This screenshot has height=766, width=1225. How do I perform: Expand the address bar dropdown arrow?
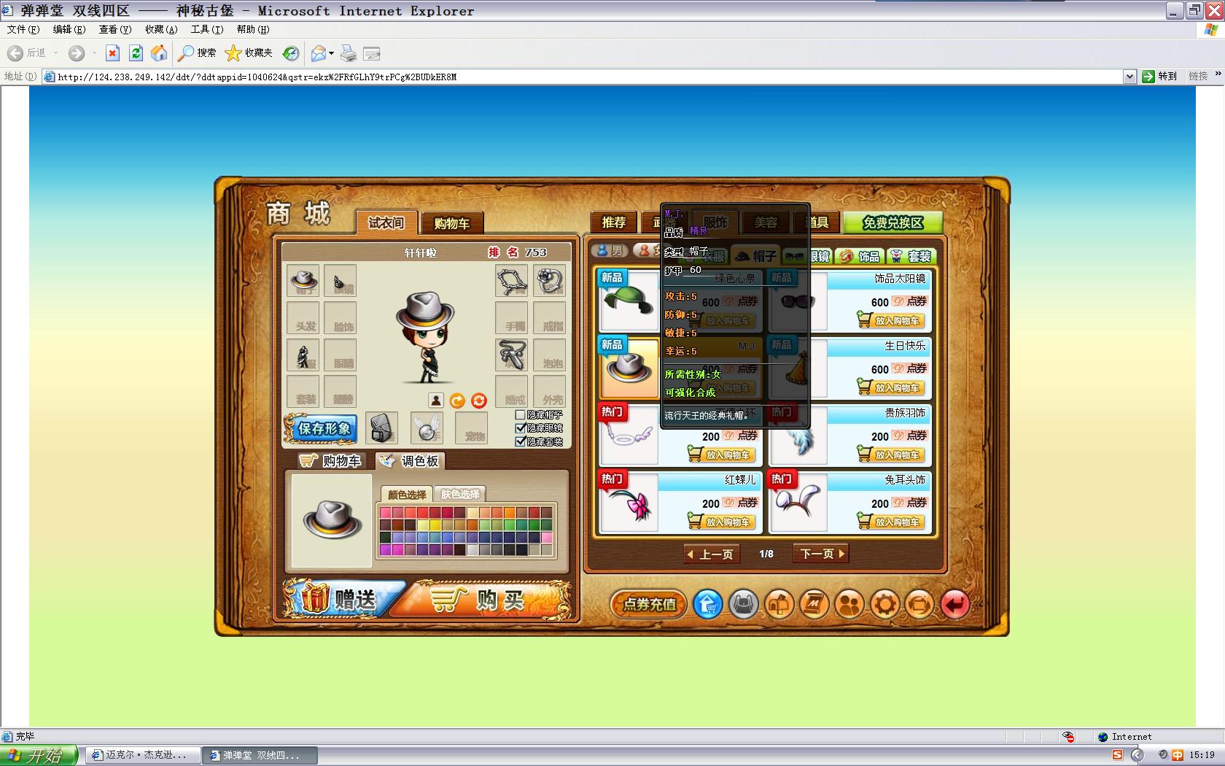tap(1129, 77)
